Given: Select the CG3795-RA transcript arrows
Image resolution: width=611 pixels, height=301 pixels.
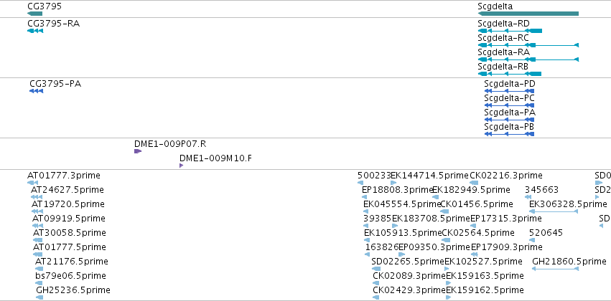Looking at the screenshot, I should (x=35, y=31).
